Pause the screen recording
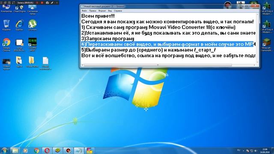274x154 pixels. coord(37,3)
